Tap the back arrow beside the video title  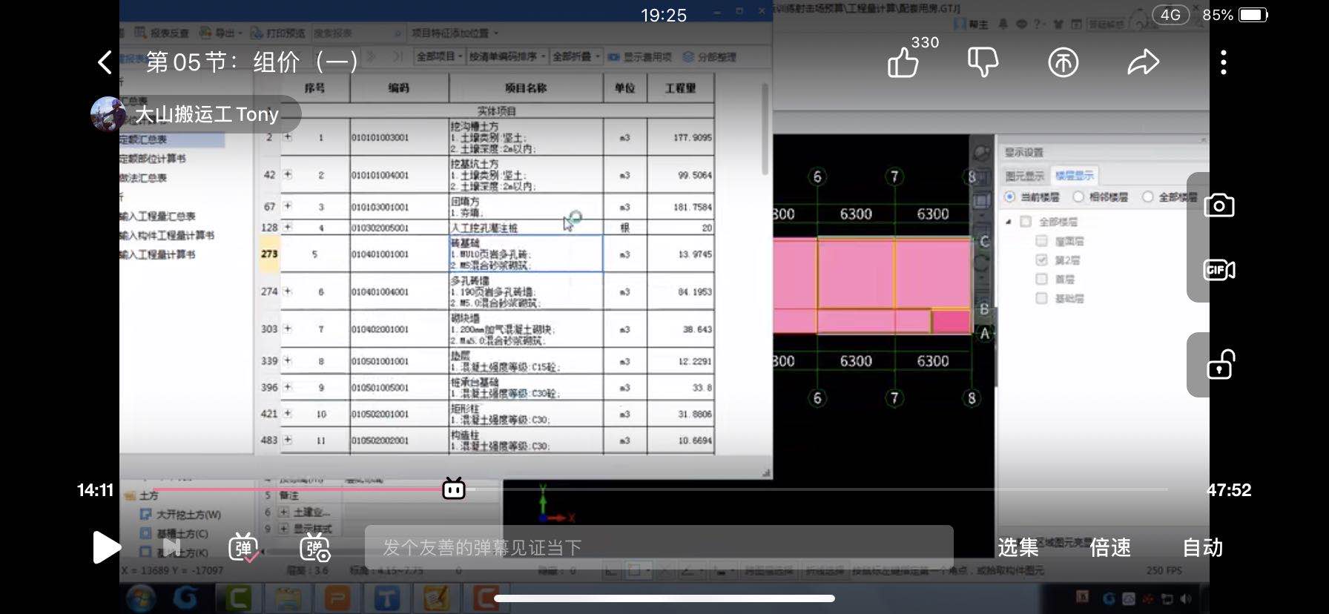[x=105, y=62]
